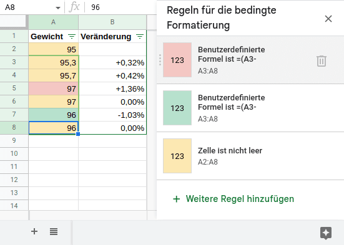This screenshot has height=245, width=344.
Task: Click the plus icon to add a new sheet
Action: click(34, 231)
